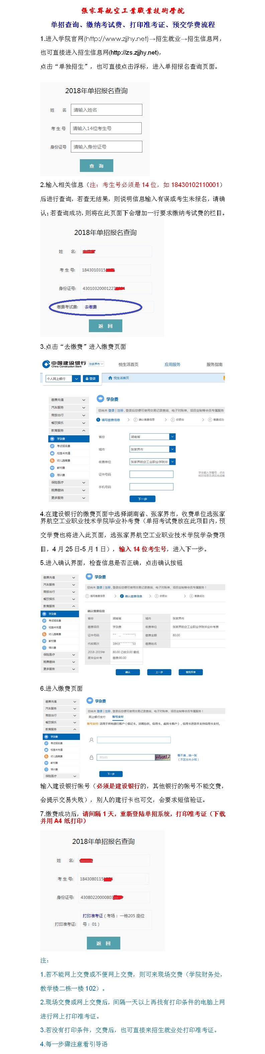Click the 教材费 icon in first sidebar
The height and width of the screenshot is (1054, 265).
click(x=52, y=468)
